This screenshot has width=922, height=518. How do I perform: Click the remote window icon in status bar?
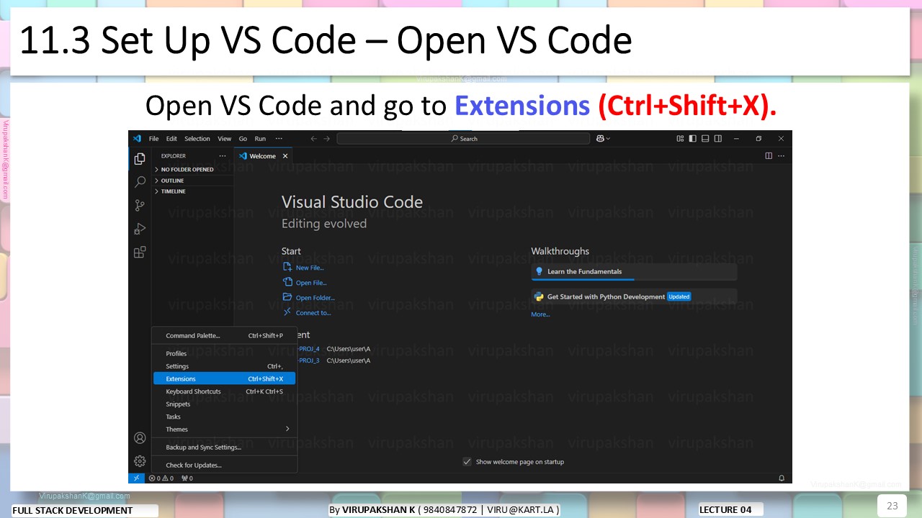(x=136, y=478)
